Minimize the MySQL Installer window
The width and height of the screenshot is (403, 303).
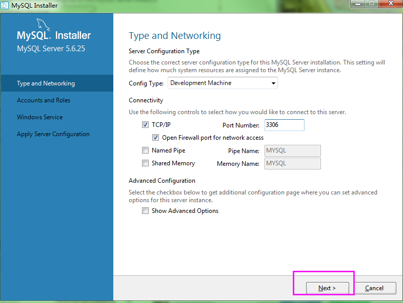coord(358,4)
